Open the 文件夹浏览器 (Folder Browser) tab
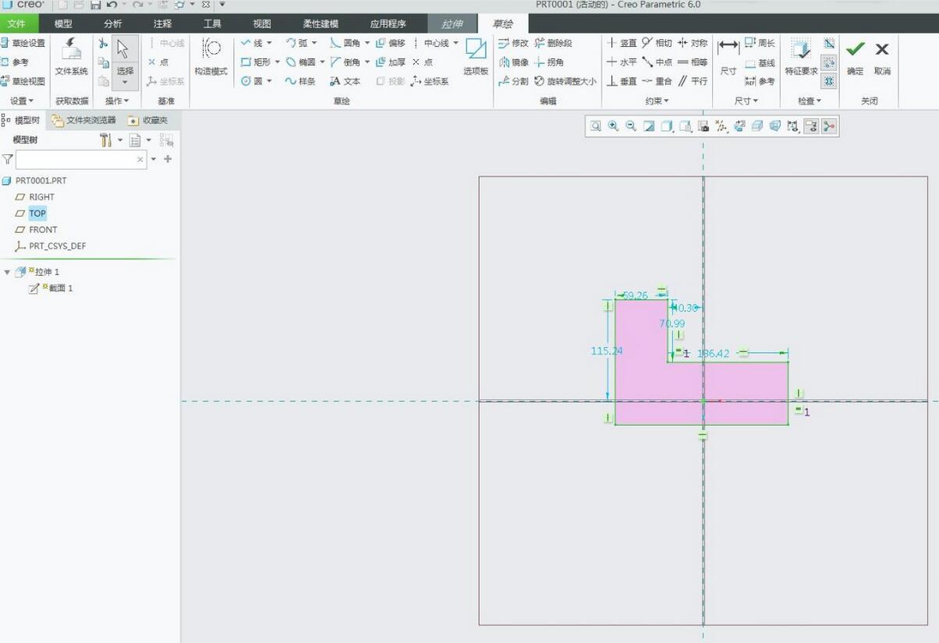 click(x=84, y=120)
